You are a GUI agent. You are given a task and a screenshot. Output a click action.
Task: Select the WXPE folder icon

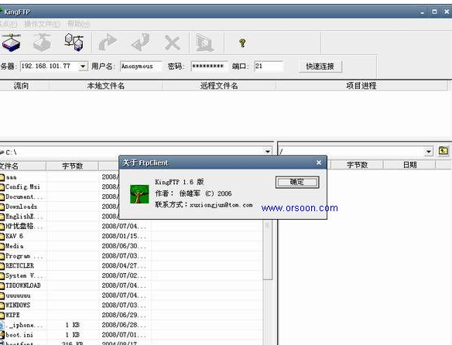tap(2, 315)
